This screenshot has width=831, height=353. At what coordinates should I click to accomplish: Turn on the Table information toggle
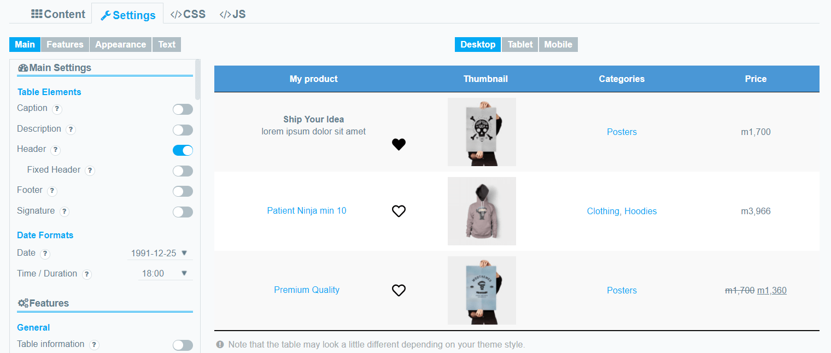(183, 345)
